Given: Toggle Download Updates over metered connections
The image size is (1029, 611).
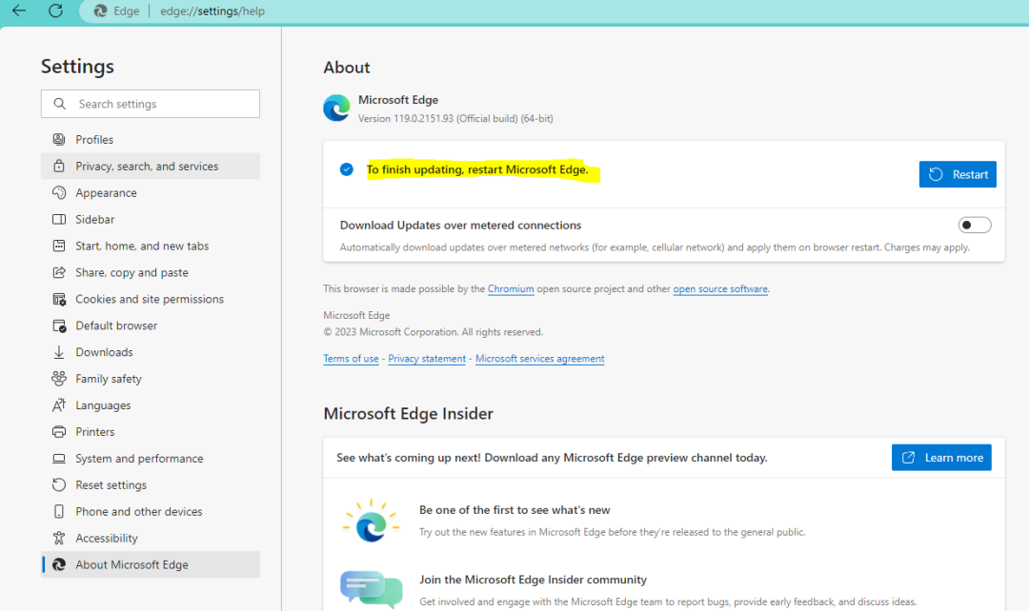Looking at the screenshot, I should (x=974, y=226).
